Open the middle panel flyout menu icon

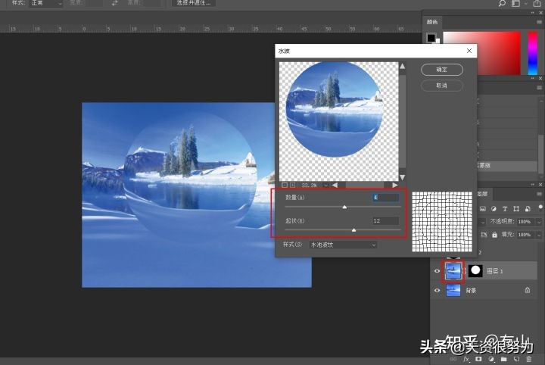point(539,87)
